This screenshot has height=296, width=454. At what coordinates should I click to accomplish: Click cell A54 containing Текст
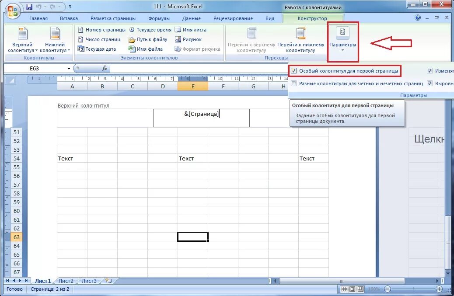72,159
